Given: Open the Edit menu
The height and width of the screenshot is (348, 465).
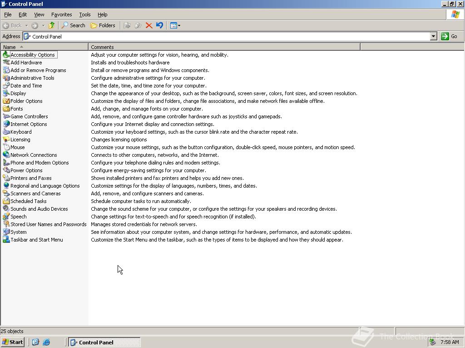Looking at the screenshot, I should (x=23, y=14).
